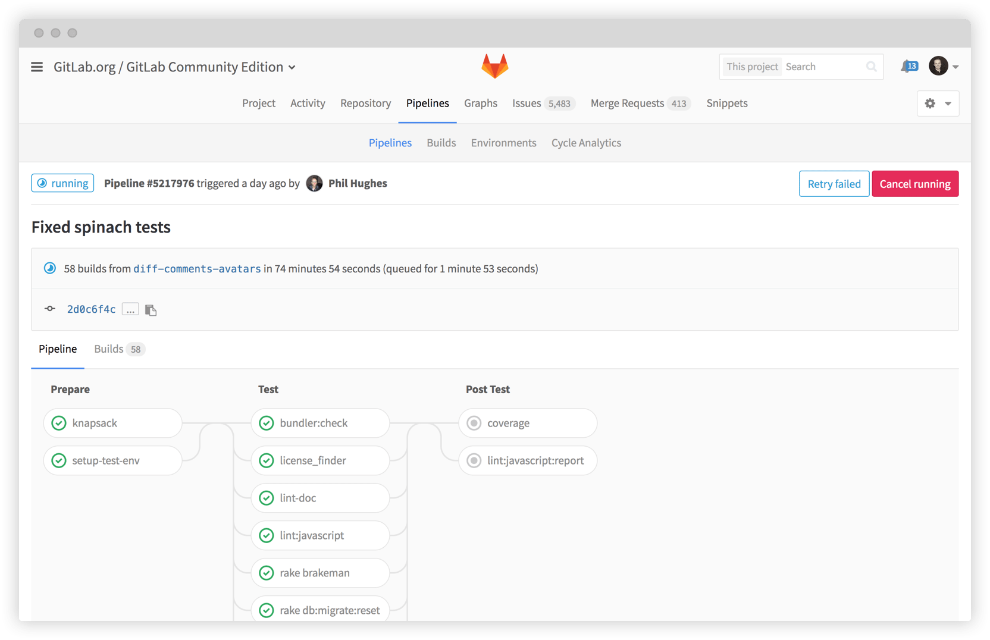Click the GitLab fox logo
This screenshot has height=640, width=990.
pyautogui.click(x=494, y=66)
